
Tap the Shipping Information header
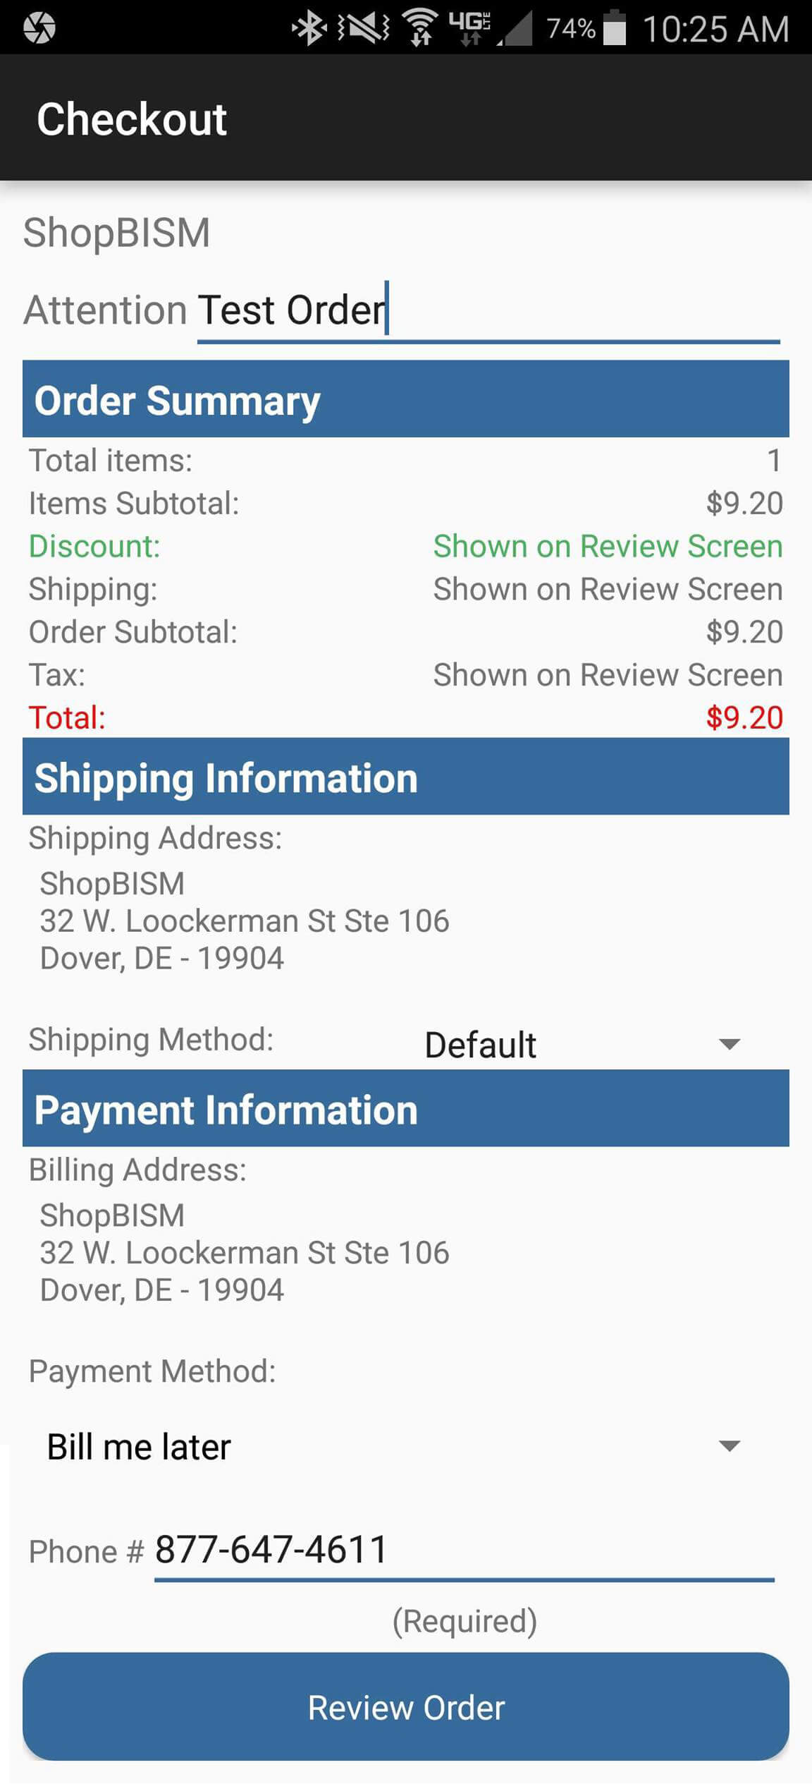point(405,777)
